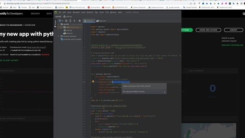The height and width of the screenshot is (138, 245).
Task: Open the Software Test Auto bookmark
Action: coord(157,7)
